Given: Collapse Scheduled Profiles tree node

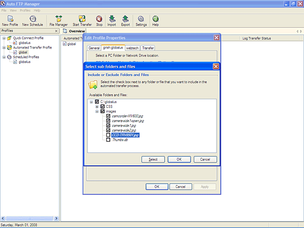Looking at the screenshot, I should tap(4, 57).
